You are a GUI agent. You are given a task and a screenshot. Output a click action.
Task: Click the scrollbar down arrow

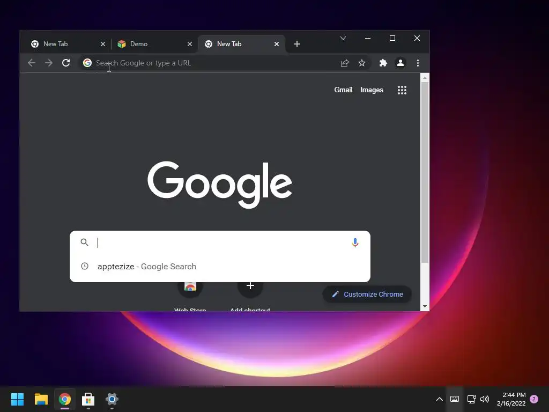click(x=425, y=306)
